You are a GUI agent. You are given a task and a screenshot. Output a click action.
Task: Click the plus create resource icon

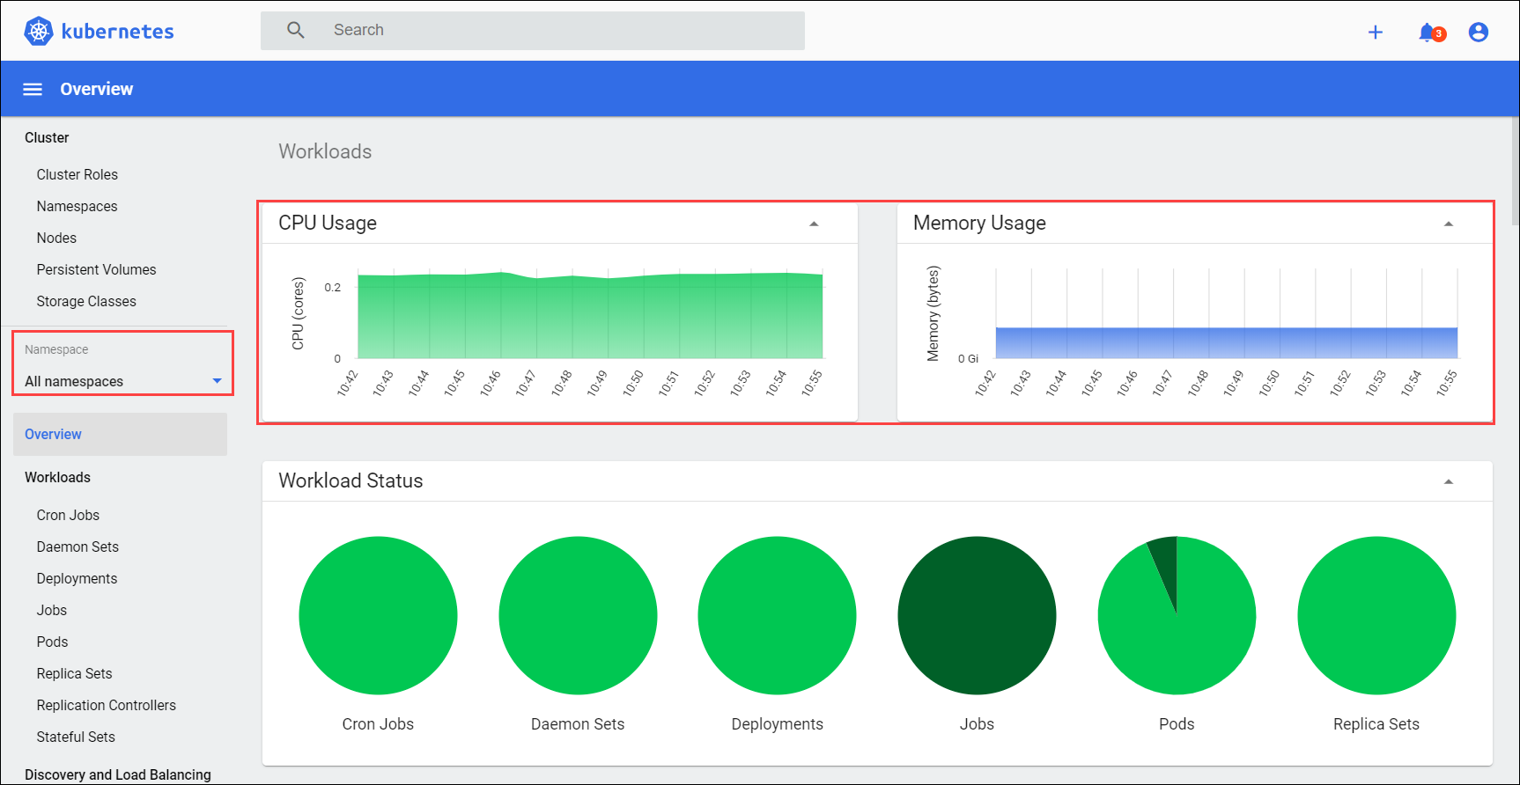coord(1375,33)
